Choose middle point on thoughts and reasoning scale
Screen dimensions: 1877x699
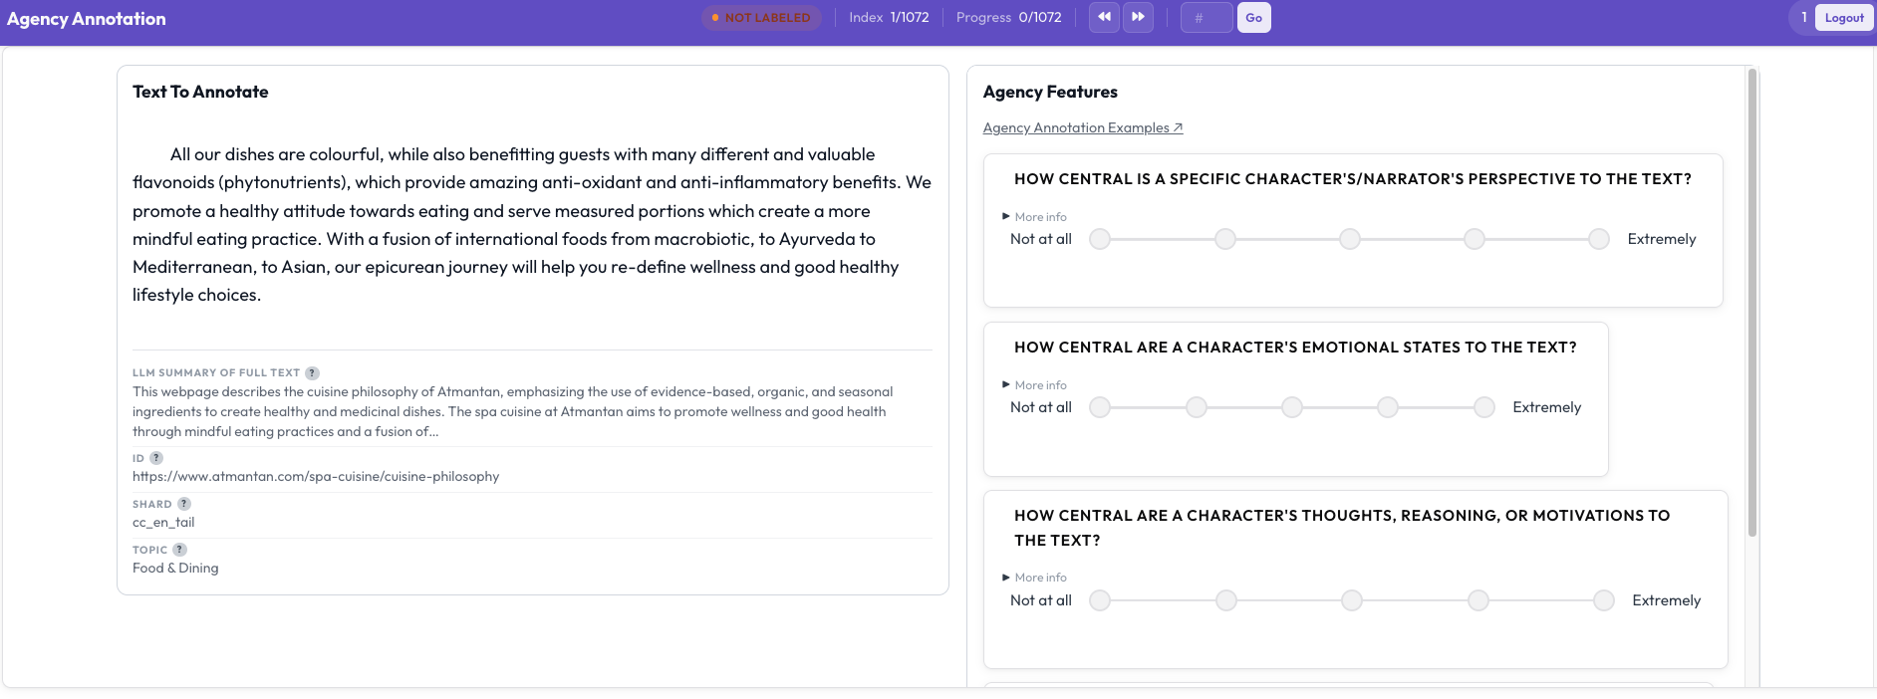point(1352,600)
